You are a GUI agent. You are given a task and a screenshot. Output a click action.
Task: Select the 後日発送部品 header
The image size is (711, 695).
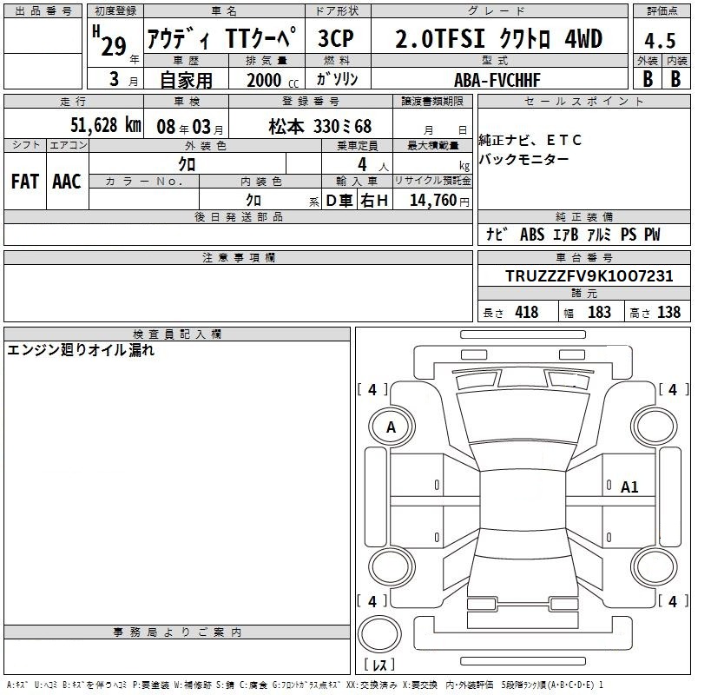pyautogui.click(x=239, y=217)
